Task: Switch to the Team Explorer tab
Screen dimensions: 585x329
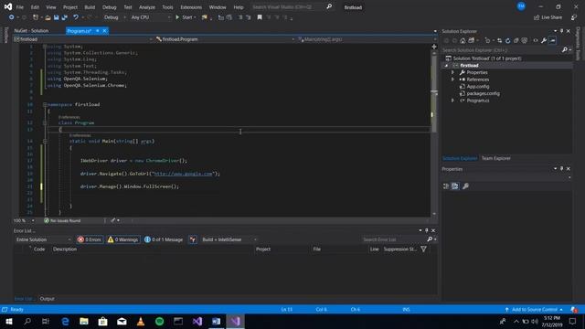Action: coord(495,158)
